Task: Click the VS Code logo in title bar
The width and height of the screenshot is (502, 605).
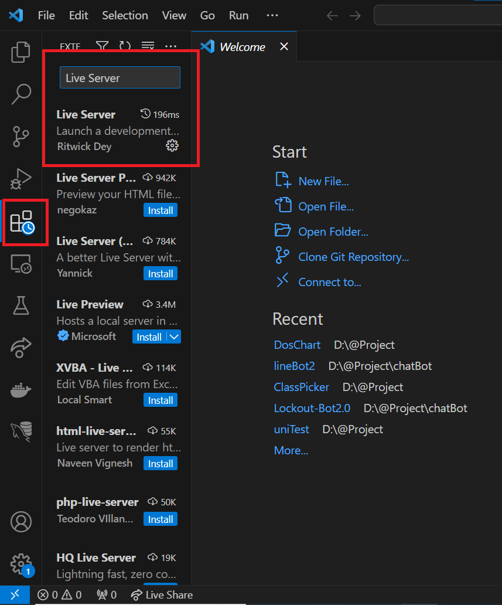Action: click(16, 15)
